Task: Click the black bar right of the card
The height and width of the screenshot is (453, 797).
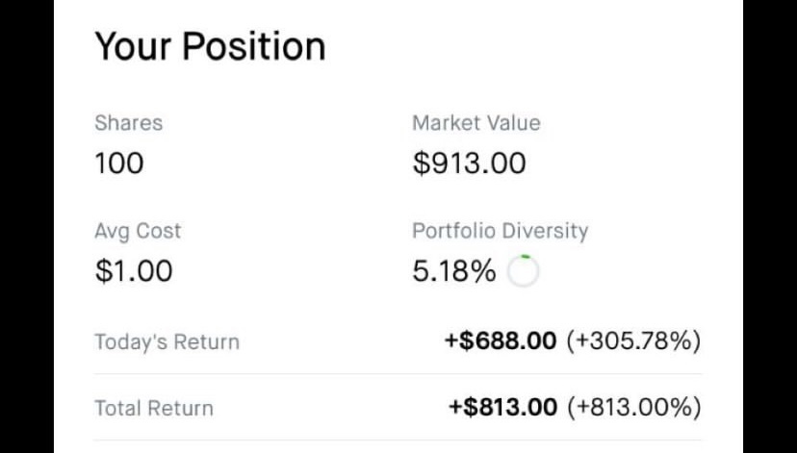Action: click(770, 226)
